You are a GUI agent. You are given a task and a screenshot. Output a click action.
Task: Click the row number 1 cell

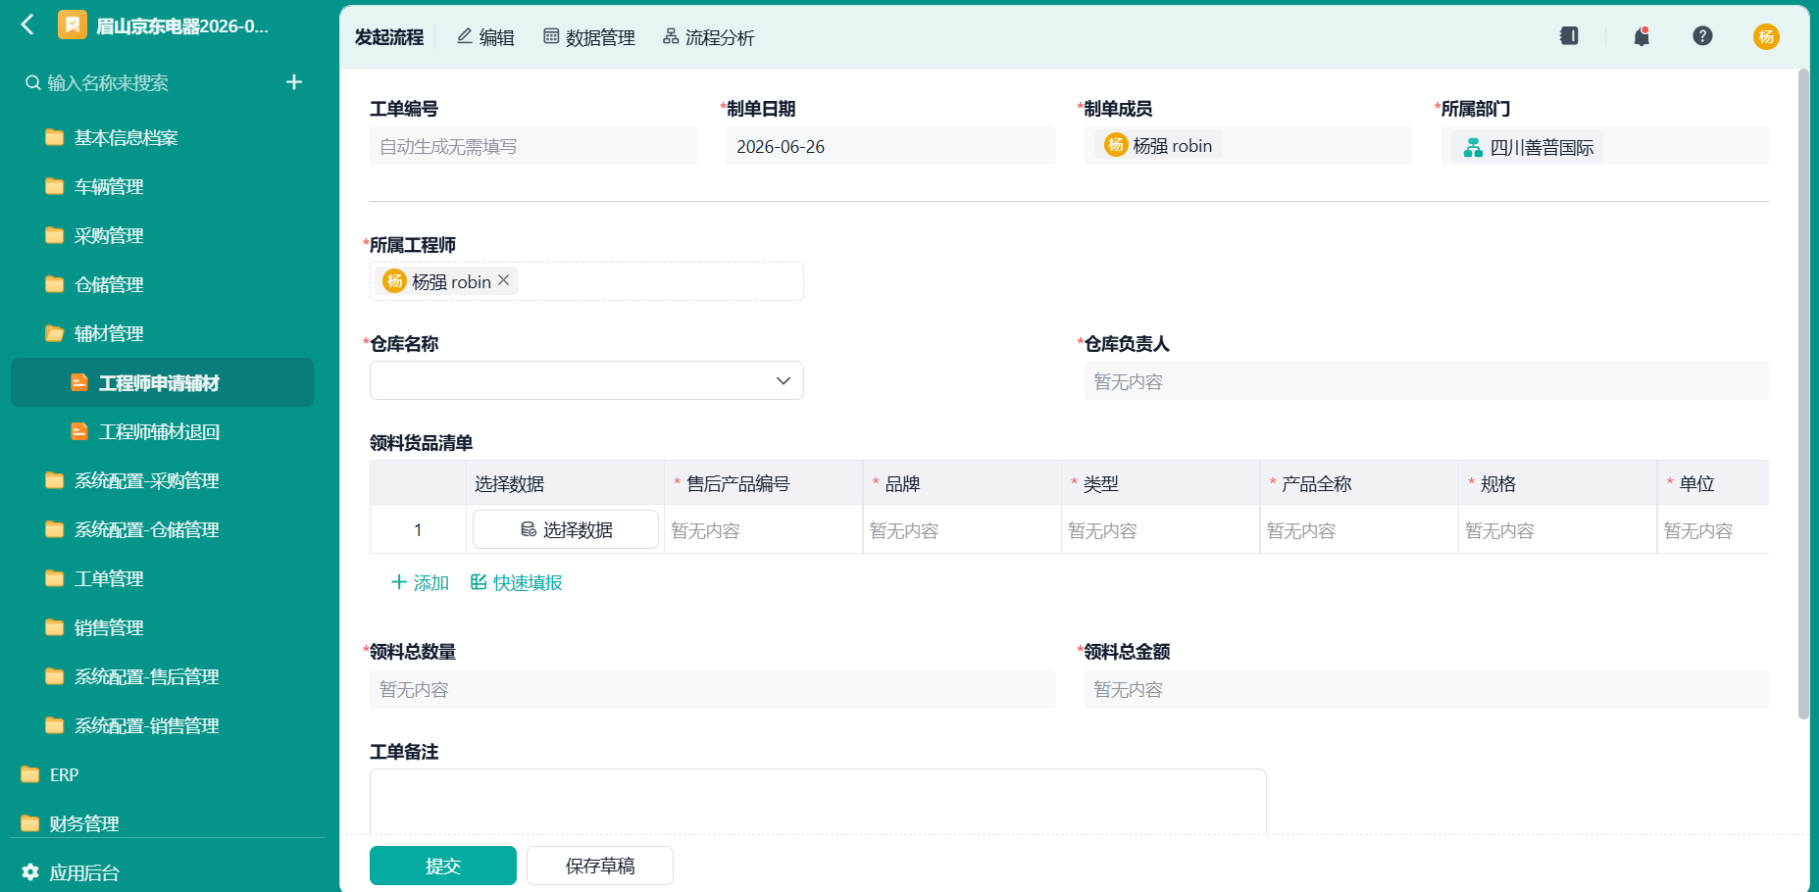(418, 529)
